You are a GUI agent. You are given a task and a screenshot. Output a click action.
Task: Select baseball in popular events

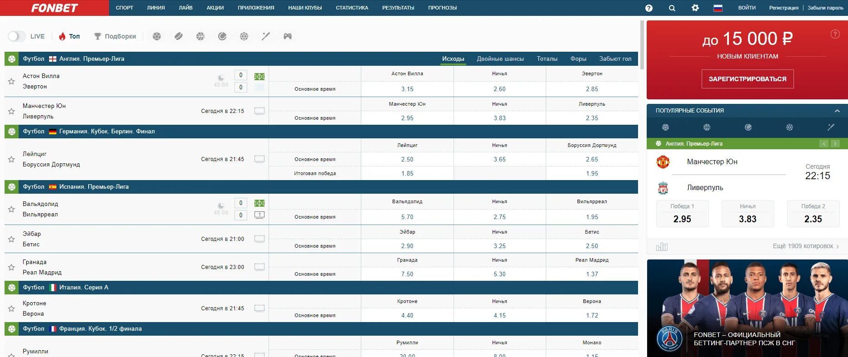tap(831, 127)
